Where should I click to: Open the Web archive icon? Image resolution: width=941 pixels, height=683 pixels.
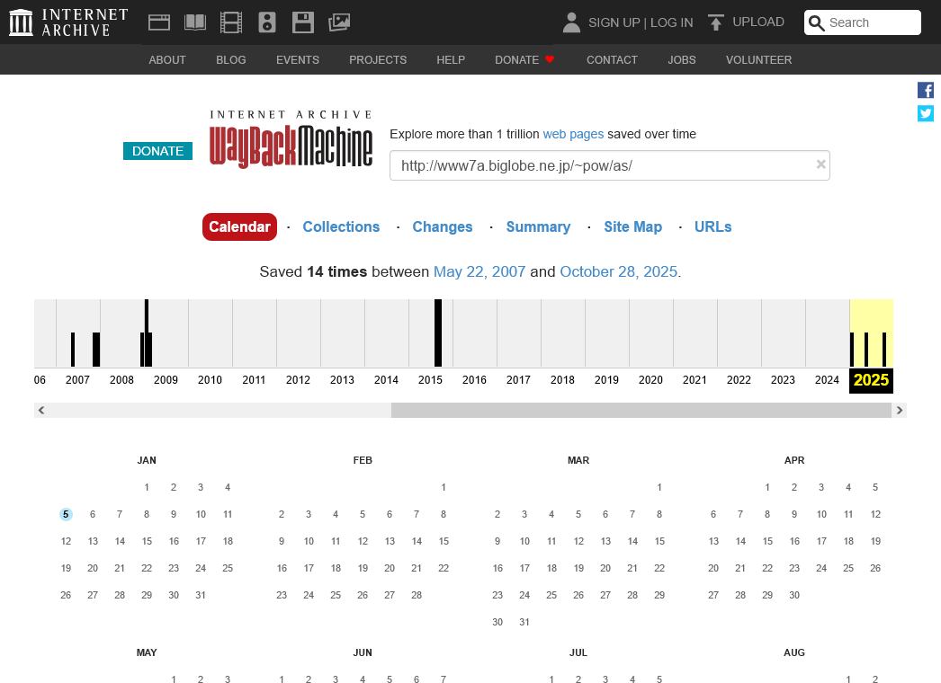point(159,22)
